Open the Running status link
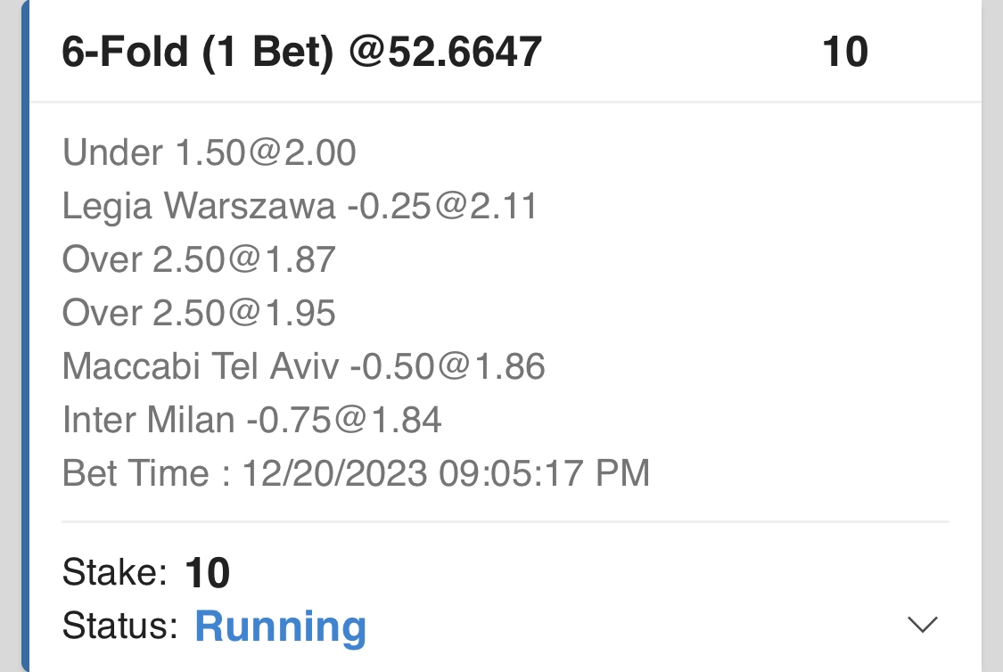The height and width of the screenshot is (672, 1003). (280, 626)
